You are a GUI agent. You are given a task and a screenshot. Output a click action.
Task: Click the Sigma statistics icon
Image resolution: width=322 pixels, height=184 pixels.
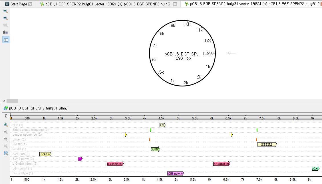6,116
